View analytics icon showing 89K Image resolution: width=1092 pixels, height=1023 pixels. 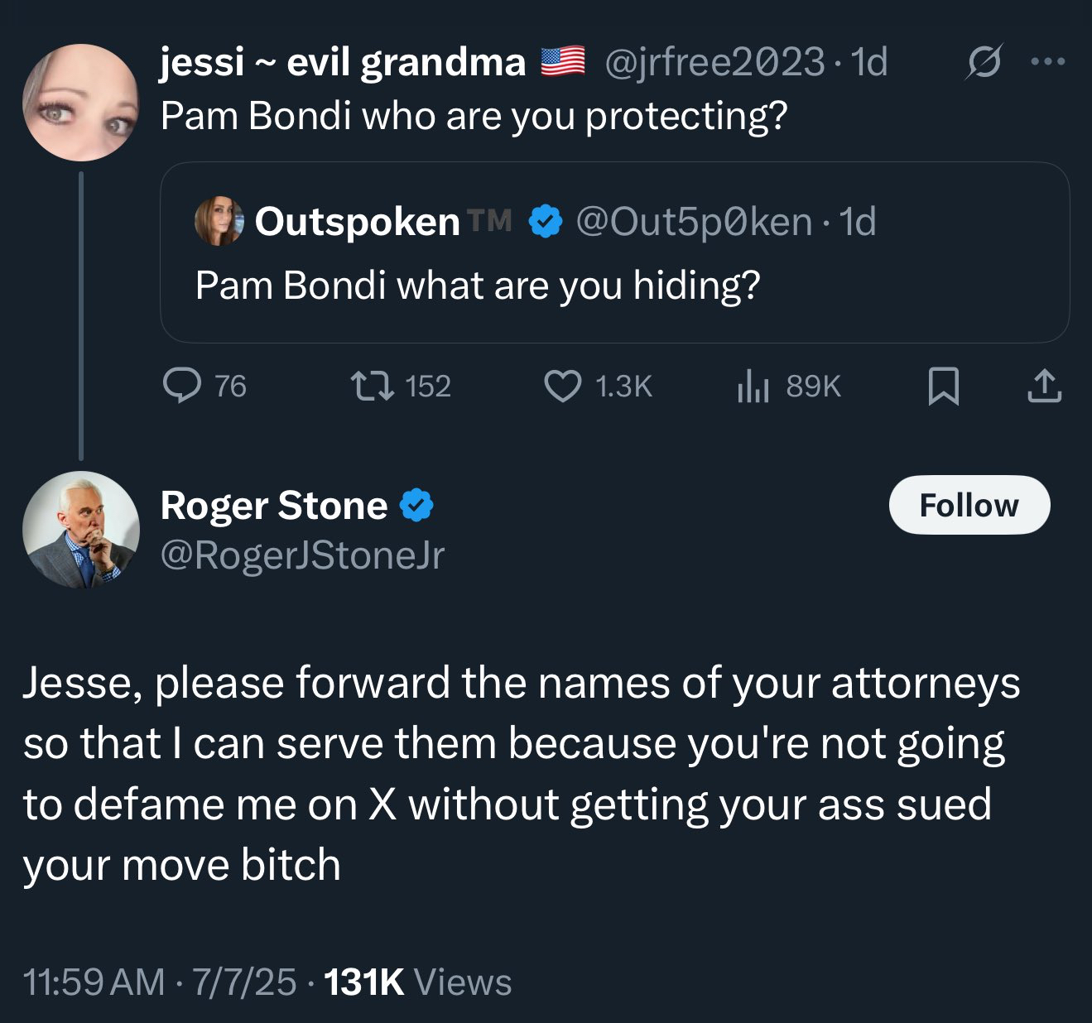click(x=753, y=386)
